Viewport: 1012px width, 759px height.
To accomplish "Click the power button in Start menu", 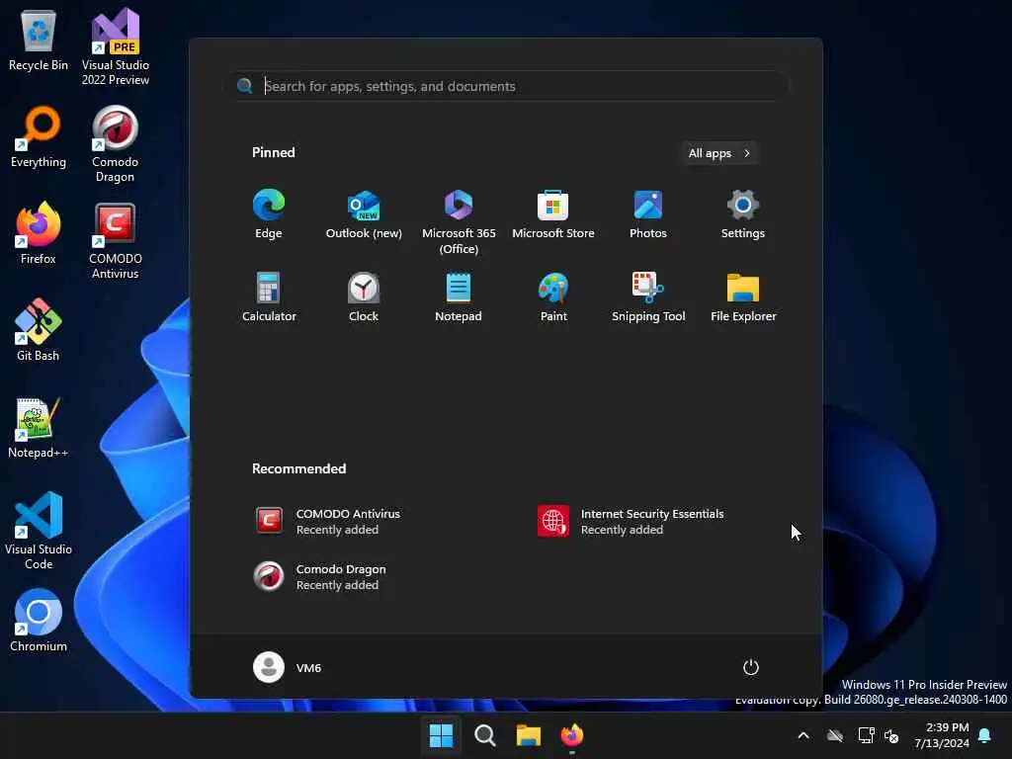I will (x=751, y=667).
